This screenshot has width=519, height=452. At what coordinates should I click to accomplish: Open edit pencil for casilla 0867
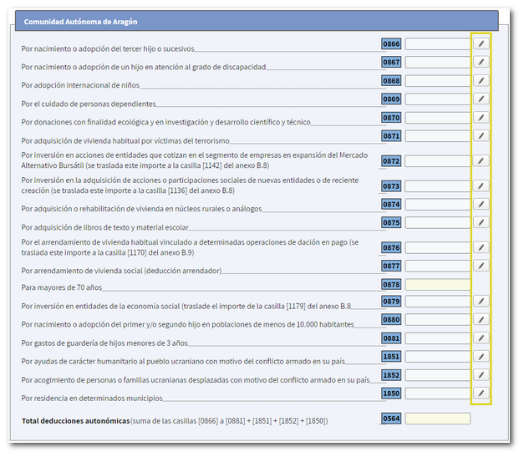coord(481,62)
